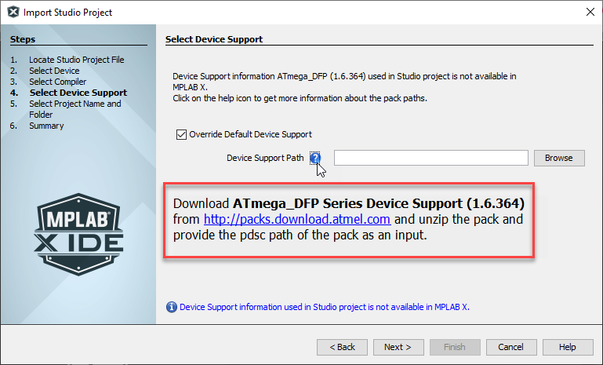
Task: Click the MPLAB X title bar icon
Action: (13, 13)
